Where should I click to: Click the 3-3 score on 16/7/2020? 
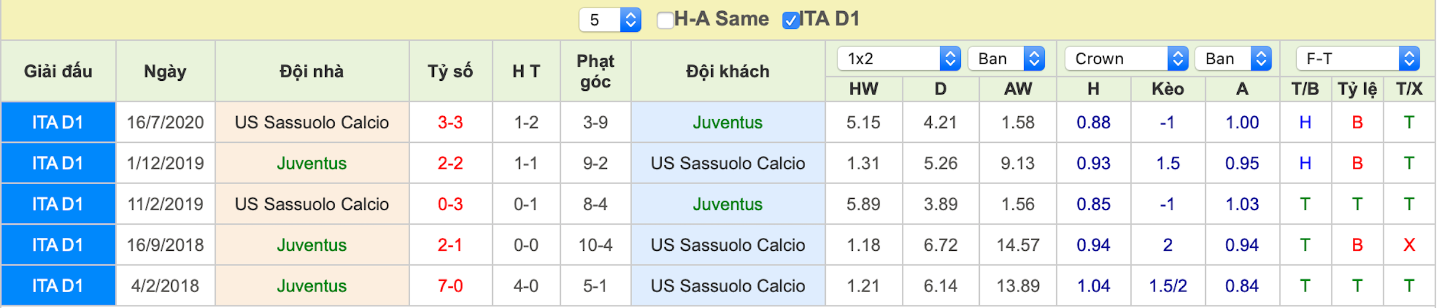(450, 122)
